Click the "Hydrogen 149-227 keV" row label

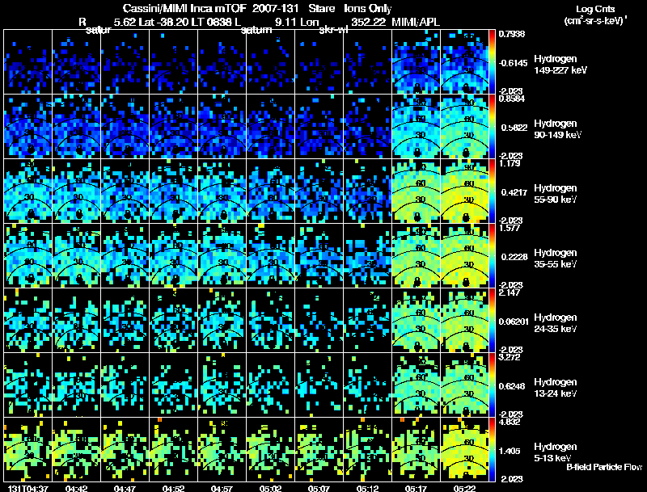pyautogui.click(x=560, y=65)
